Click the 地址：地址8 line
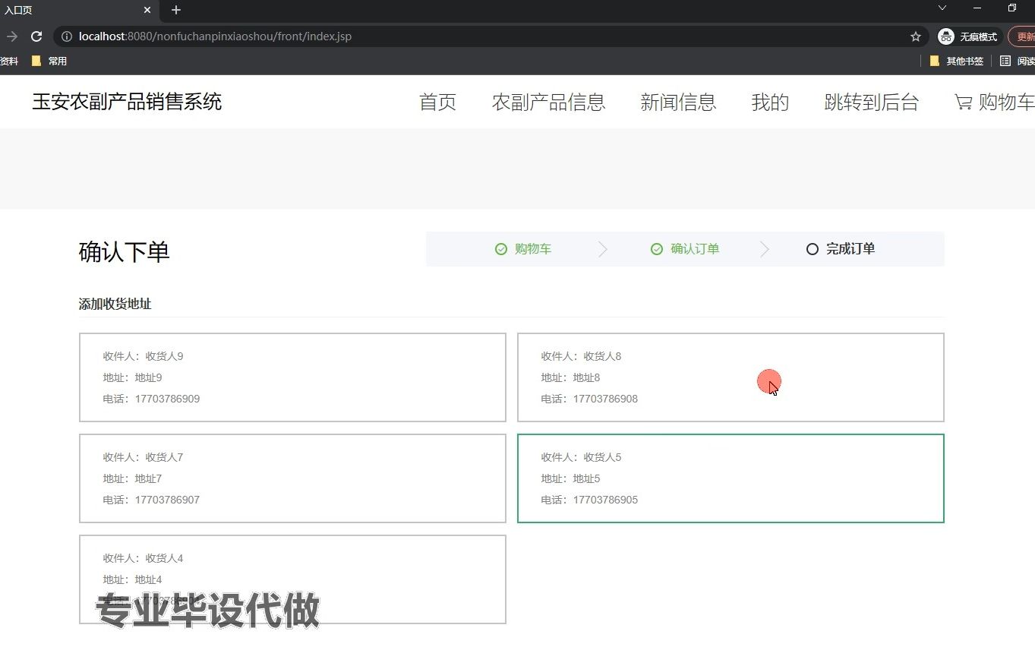The image size is (1035, 647). [x=571, y=377]
